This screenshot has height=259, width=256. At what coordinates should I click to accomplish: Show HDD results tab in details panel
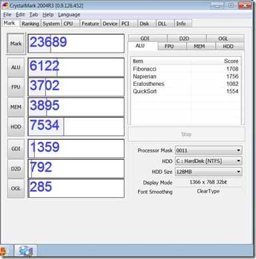click(230, 46)
